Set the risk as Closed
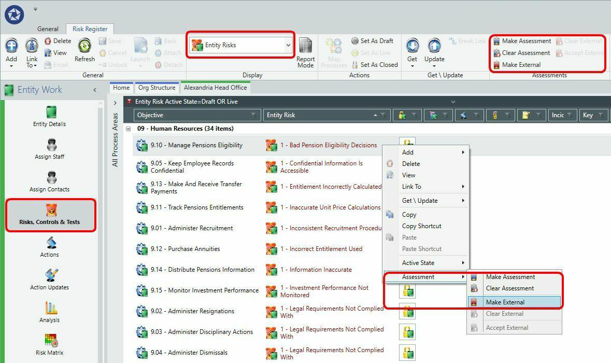 coord(375,65)
